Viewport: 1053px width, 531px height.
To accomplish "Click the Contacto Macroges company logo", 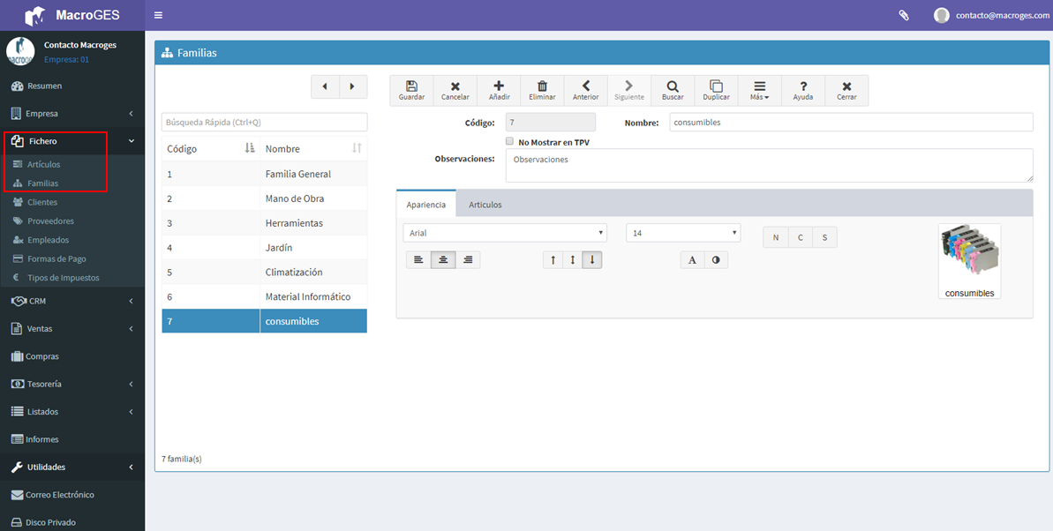I will click(x=20, y=52).
